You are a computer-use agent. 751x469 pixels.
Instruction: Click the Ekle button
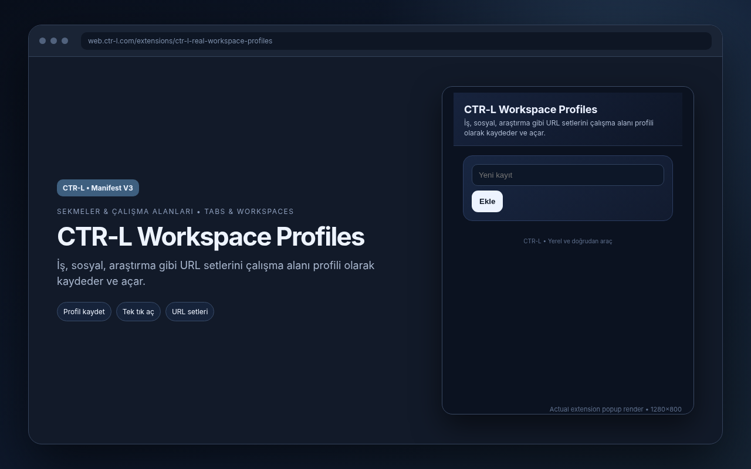(487, 201)
